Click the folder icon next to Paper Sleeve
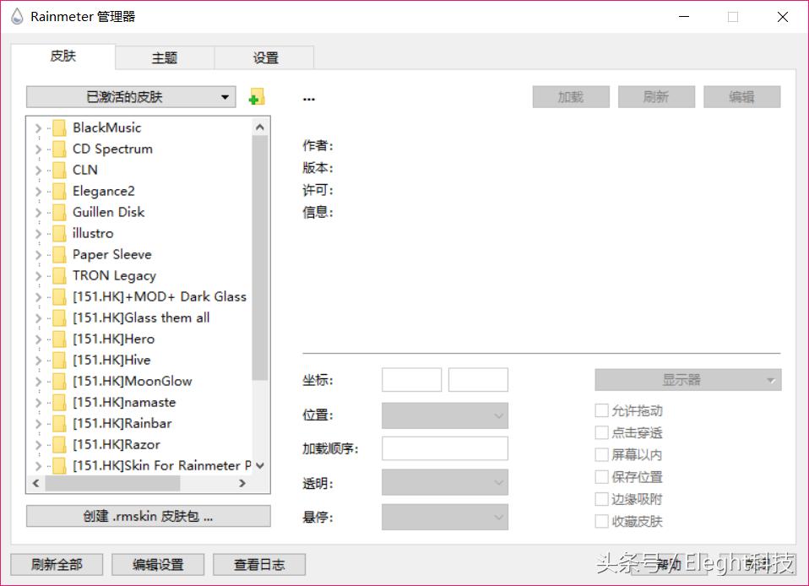The image size is (809, 586). pyautogui.click(x=58, y=254)
